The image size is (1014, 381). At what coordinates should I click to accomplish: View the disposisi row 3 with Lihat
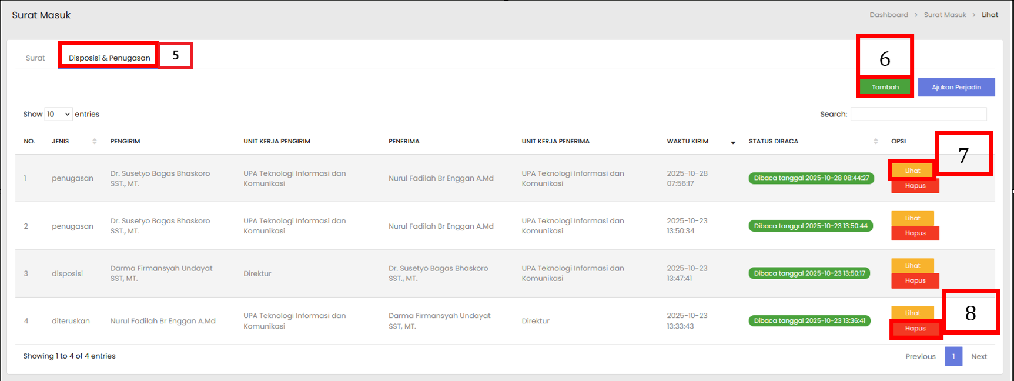tap(912, 266)
